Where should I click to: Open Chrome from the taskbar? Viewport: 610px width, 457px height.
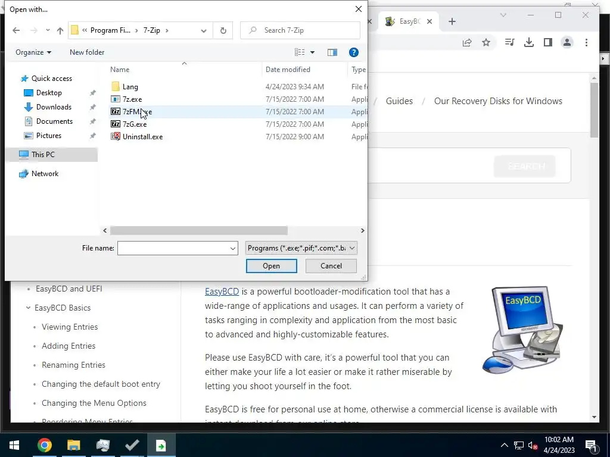click(x=44, y=445)
